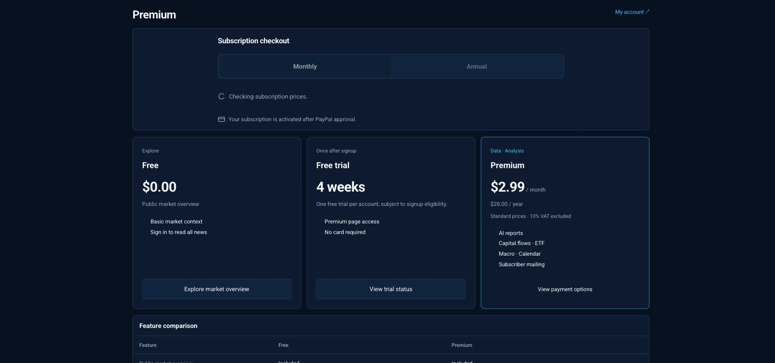This screenshot has height=363, width=775.
Task: Click Explore market overview button
Action: click(x=216, y=289)
